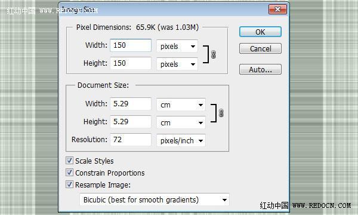Open the Bicubic resampling method dropdown

pos(155,199)
